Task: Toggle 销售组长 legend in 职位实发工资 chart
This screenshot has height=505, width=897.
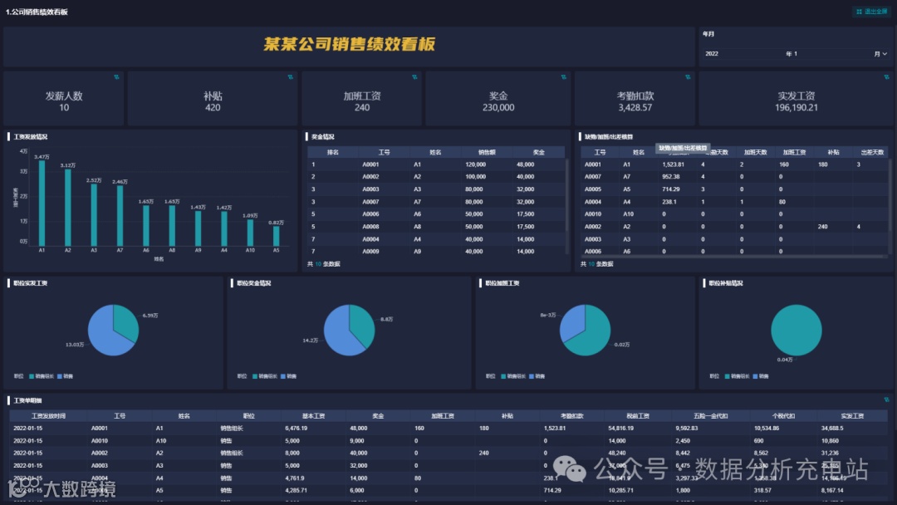Action: [x=42, y=376]
